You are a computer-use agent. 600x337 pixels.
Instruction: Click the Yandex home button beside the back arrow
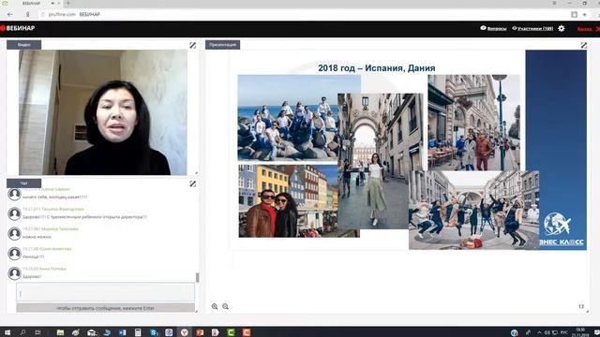click(x=27, y=15)
